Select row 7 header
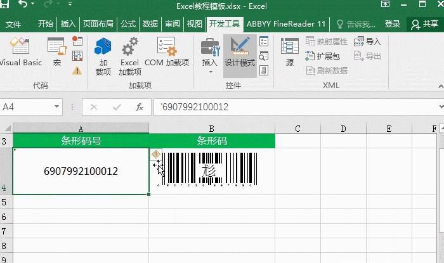The image size is (444, 263). pos(6,231)
